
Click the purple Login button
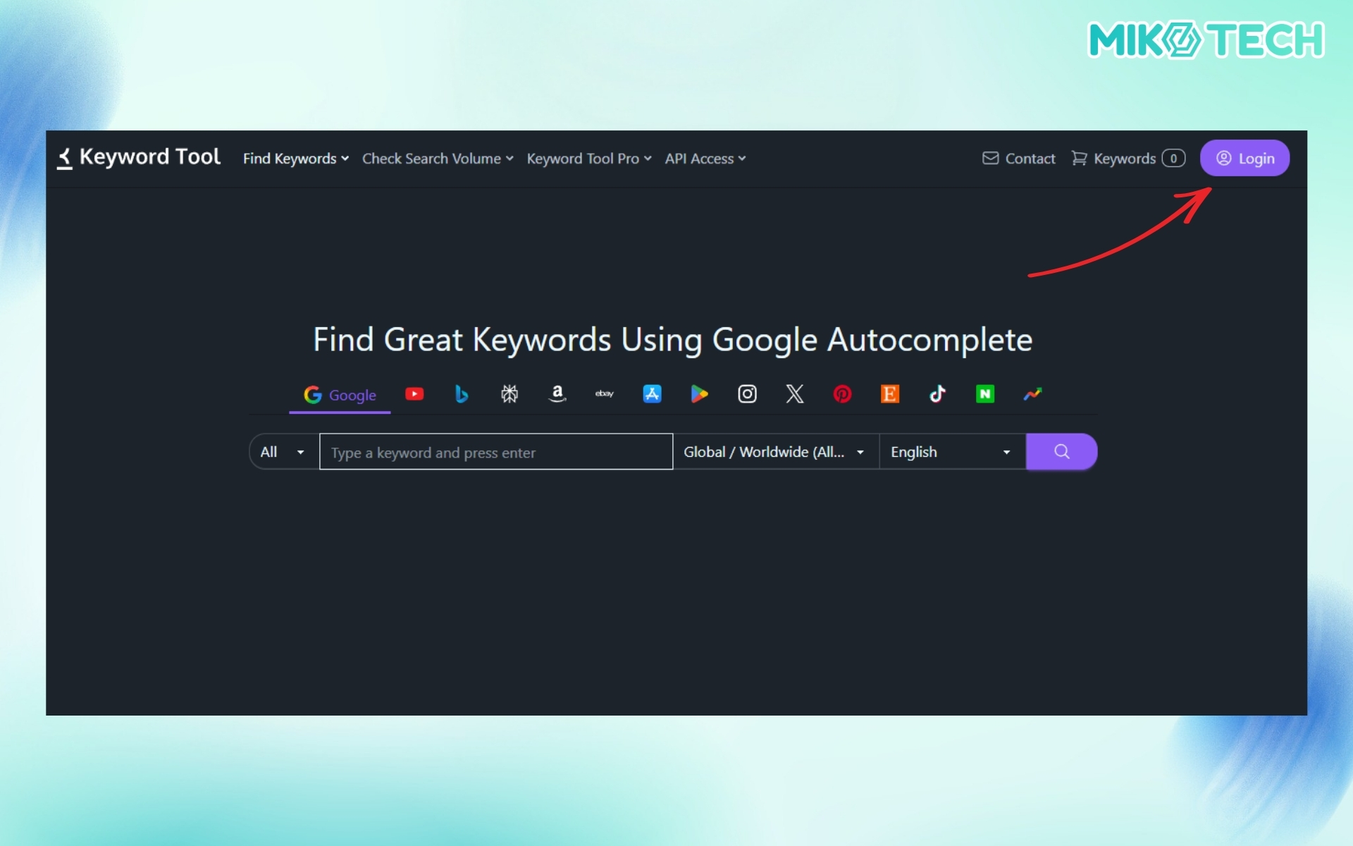(1244, 159)
